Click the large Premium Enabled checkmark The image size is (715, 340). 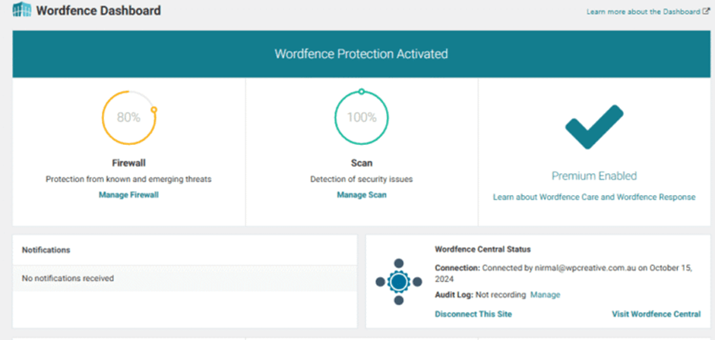tap(593, 127)
